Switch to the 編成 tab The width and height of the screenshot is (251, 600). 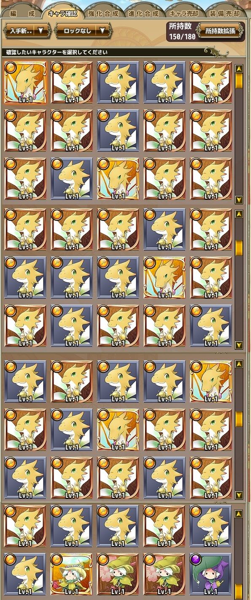22,13
